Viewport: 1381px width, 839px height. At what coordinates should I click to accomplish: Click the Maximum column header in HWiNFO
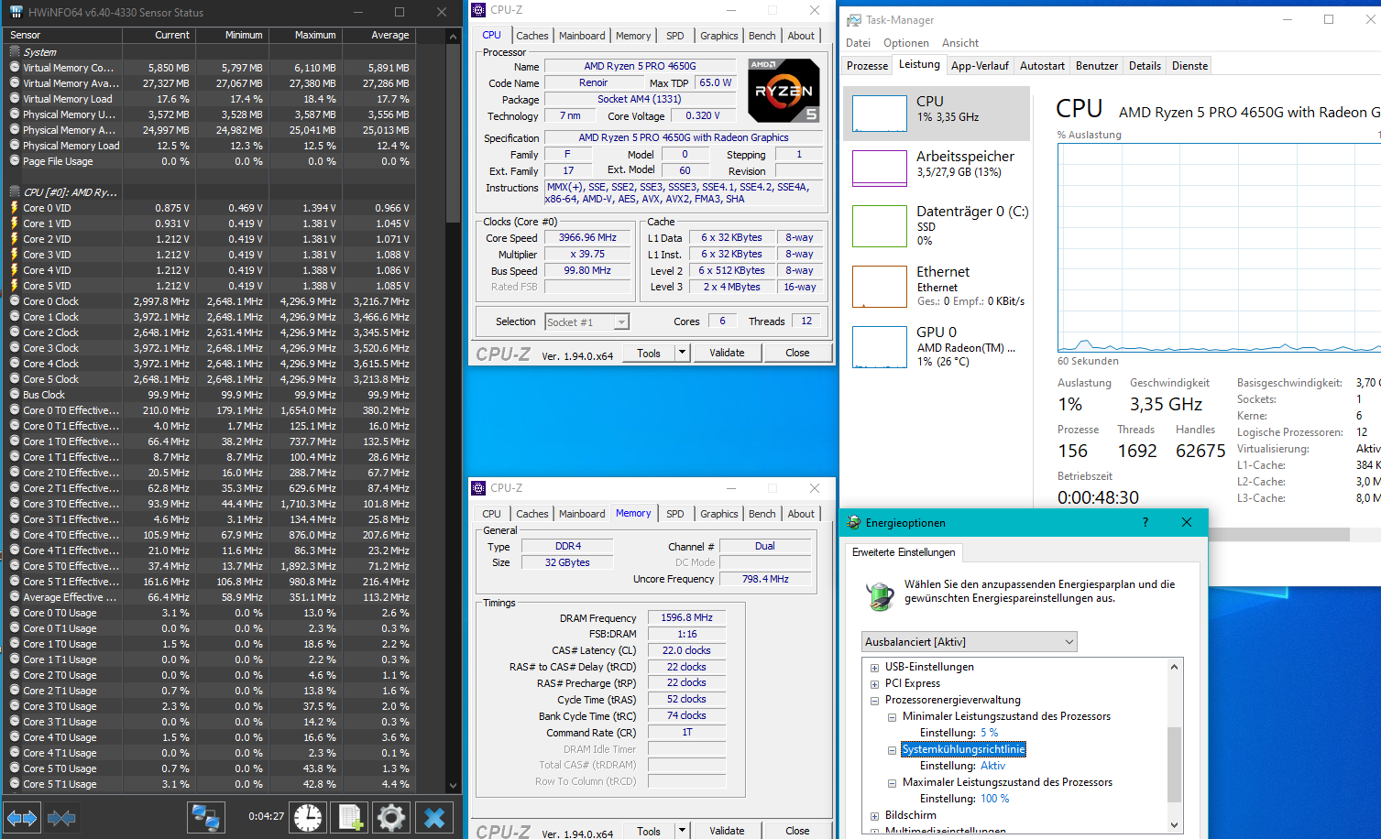tap(306, 35)
